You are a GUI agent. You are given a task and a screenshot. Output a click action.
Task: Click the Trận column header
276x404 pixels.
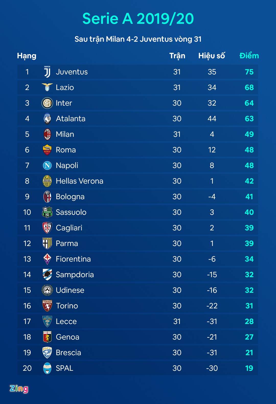pos(177,56)
